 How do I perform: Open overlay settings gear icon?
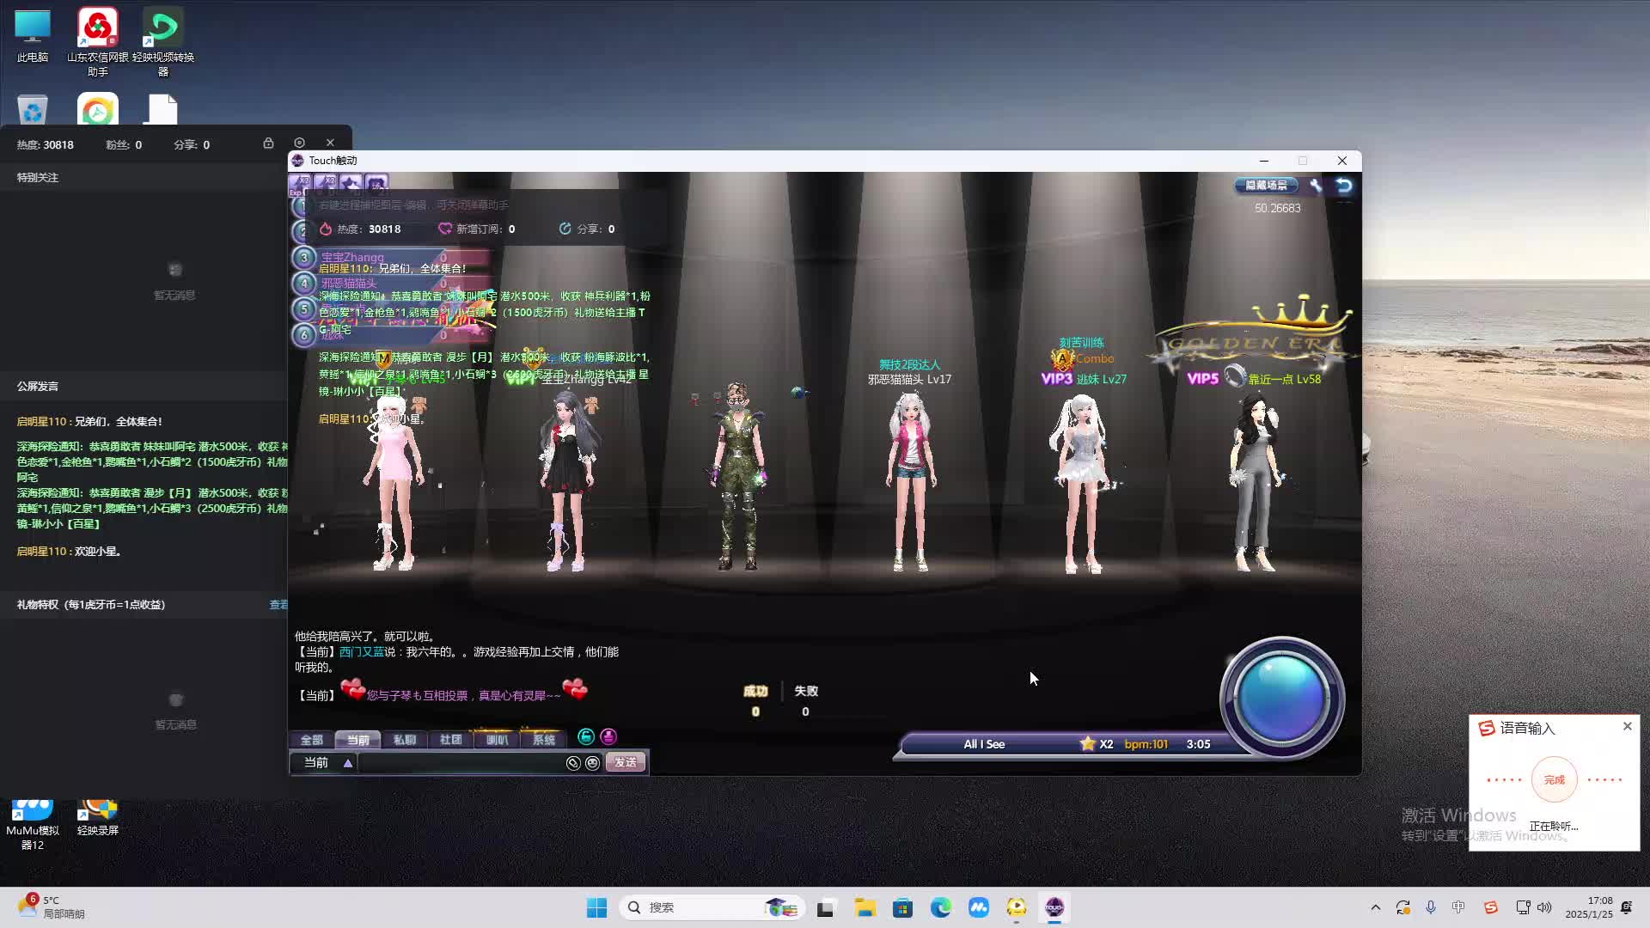(x=299, y=143)
